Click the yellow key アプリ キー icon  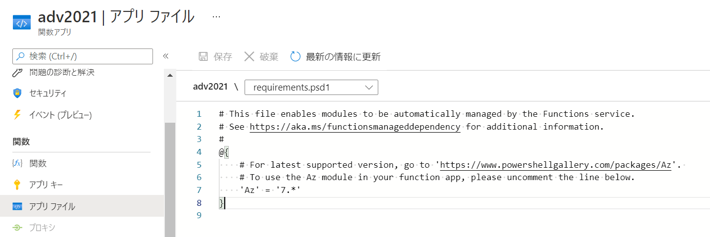[x=17, y=185]
